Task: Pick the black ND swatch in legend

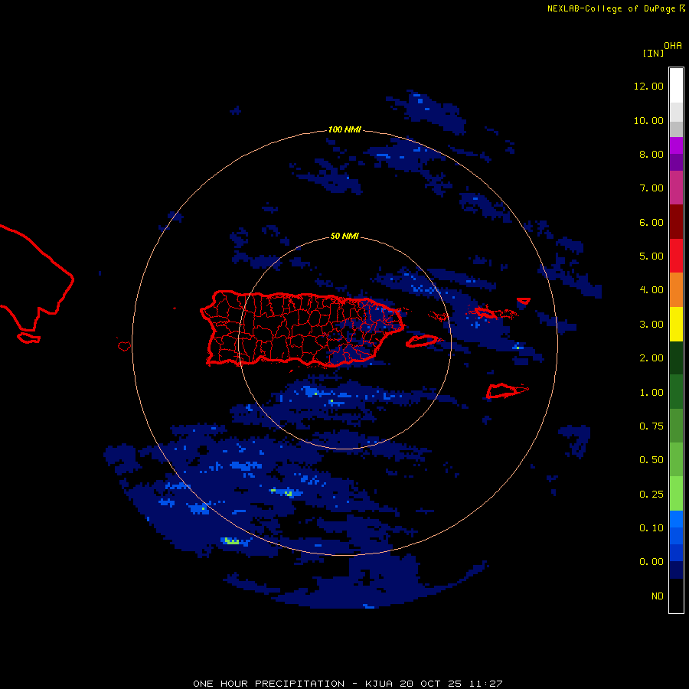Action: (x=676, y=596)
